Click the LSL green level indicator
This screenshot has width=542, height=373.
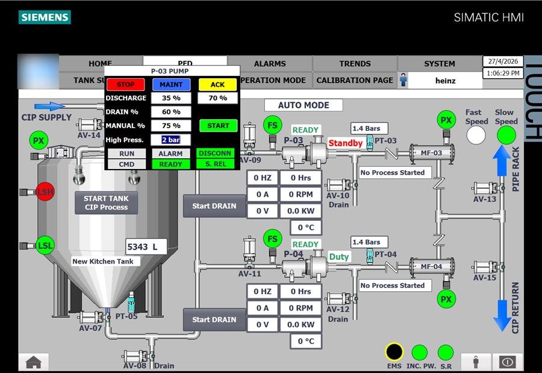click(45, 245)
